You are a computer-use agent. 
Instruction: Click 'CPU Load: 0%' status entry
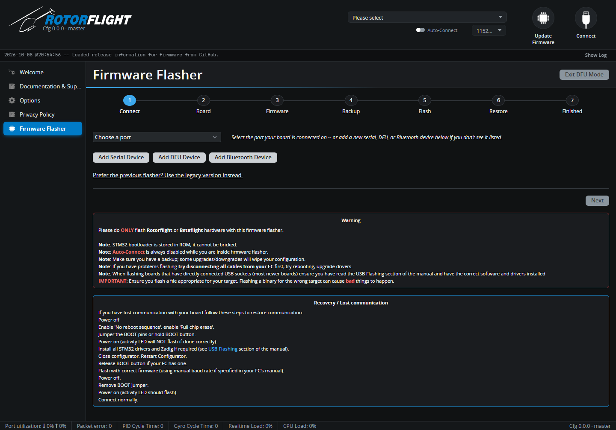[299, 426]
